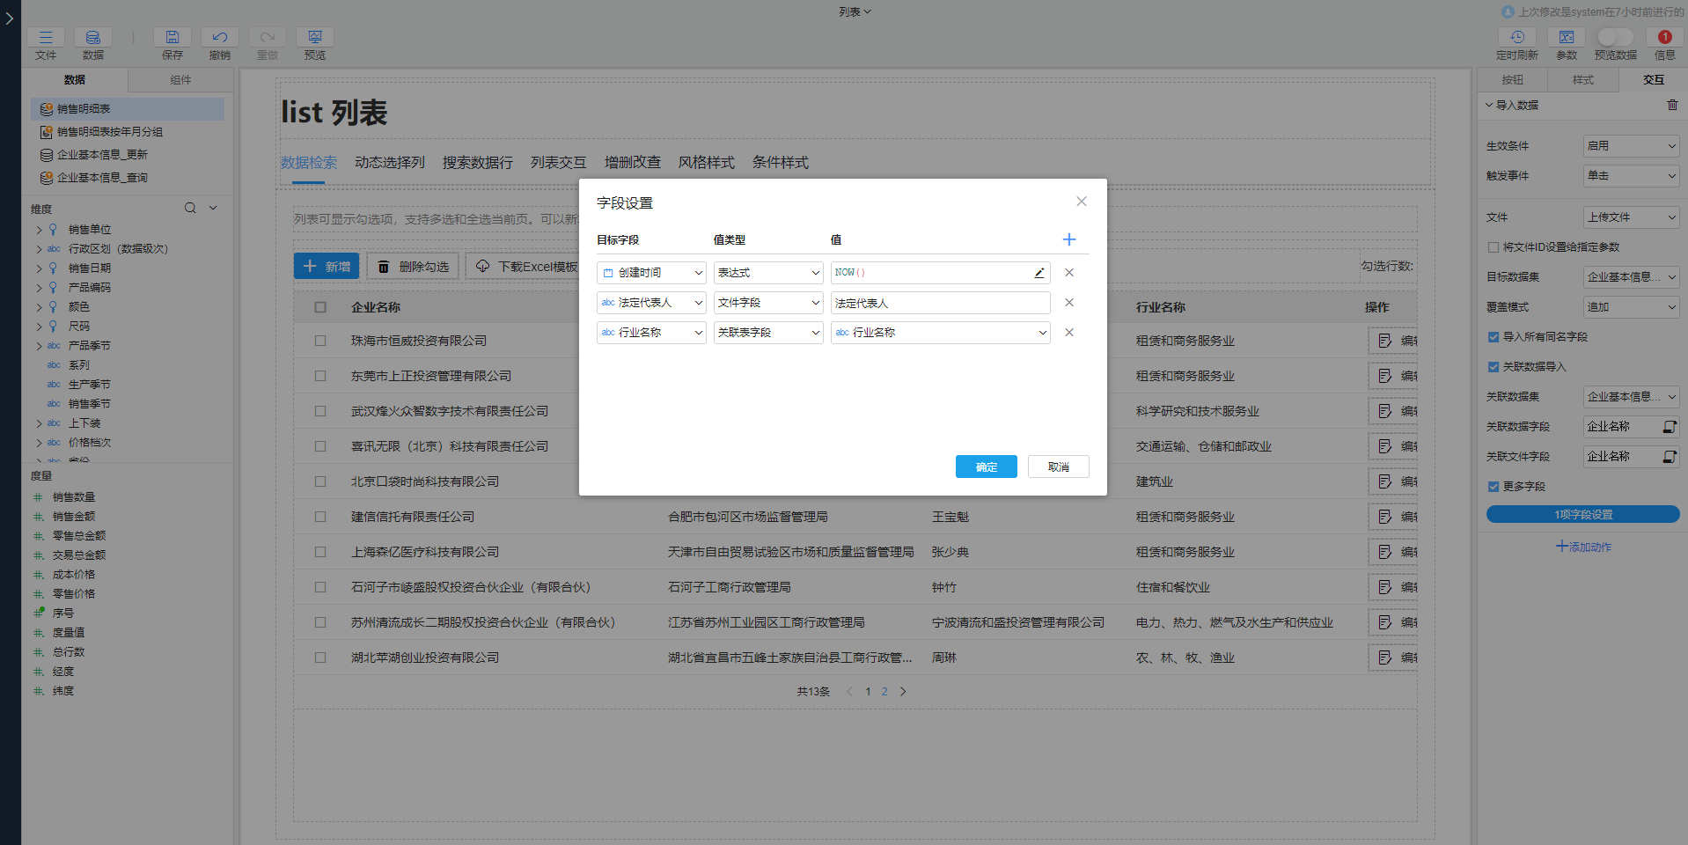Screen dimensions: 1688x845
Task: Expand the 值类型 dropdown showing 表达式
Action: point(767,273)
